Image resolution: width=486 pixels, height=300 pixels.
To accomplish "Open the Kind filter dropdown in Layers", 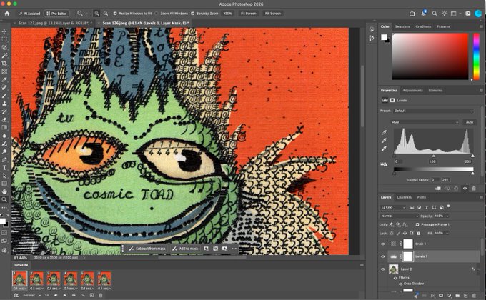I will (393, 207).
